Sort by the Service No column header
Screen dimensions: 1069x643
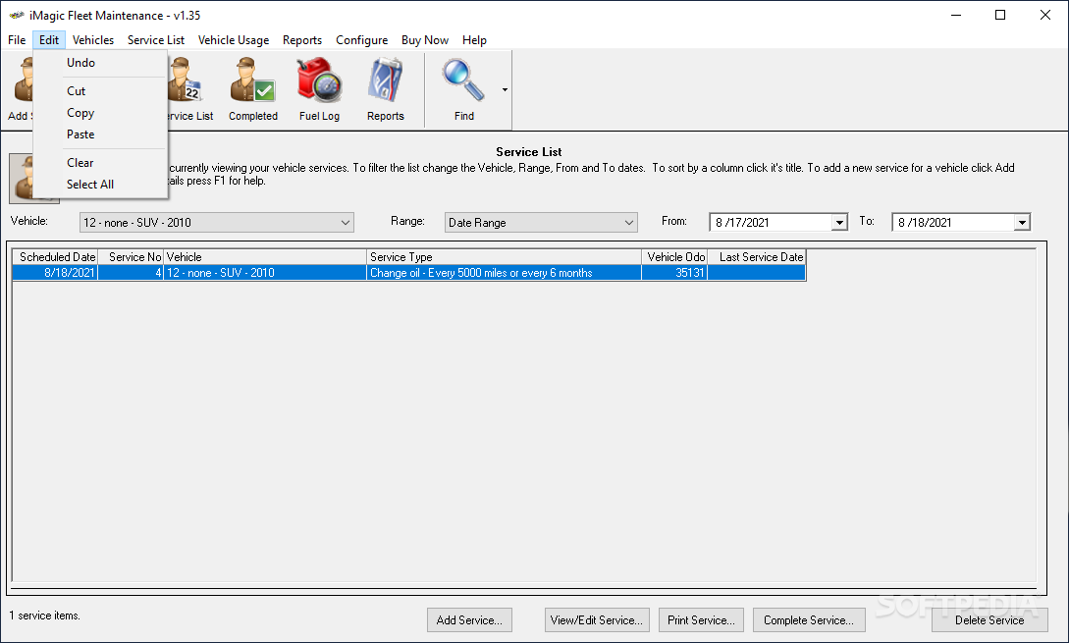131,257
